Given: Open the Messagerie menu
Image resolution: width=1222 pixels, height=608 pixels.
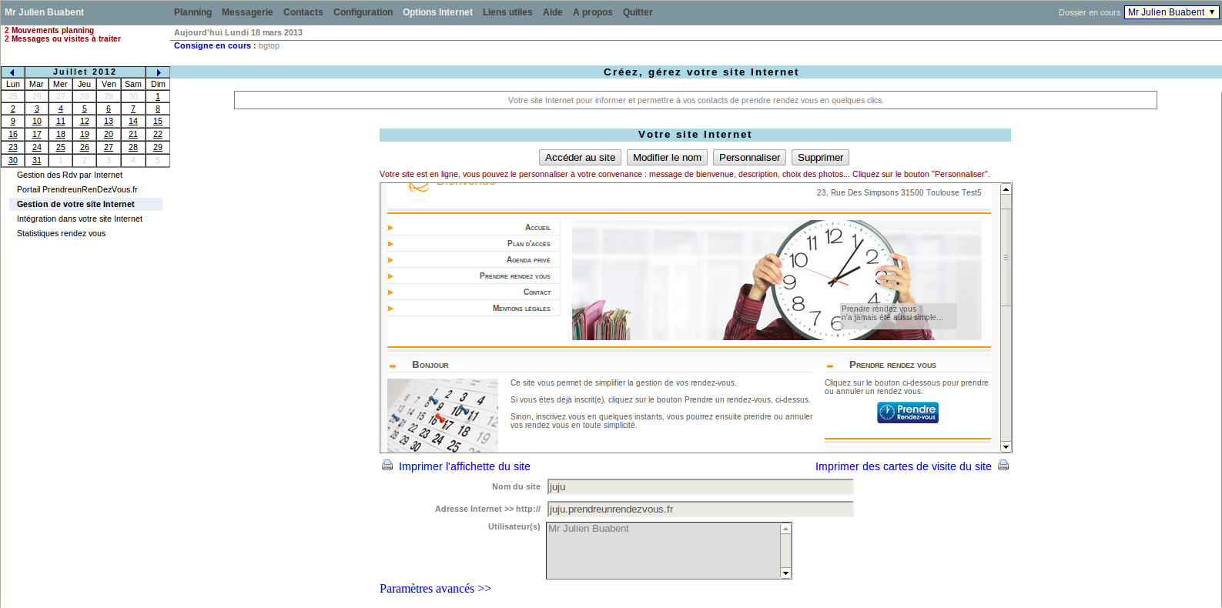Looking at the screenshot, I should [x=247, y=12].
